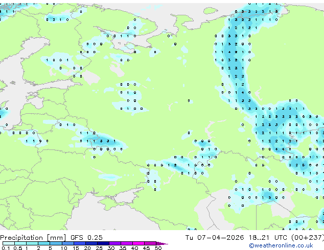Select the 0.5–1 mm legend color swatch

[20, 243]
